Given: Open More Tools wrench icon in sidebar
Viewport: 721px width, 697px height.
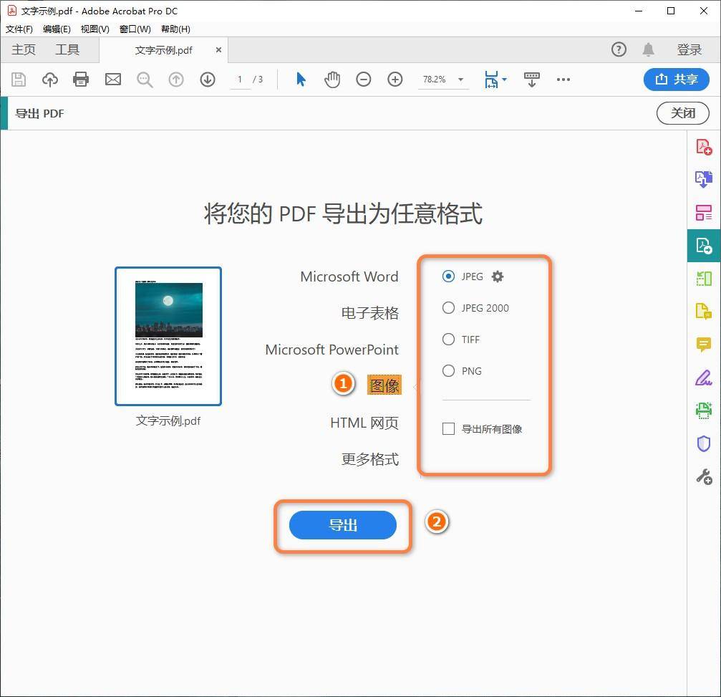Looking at the screenshot, I should (x=704, y=476).
